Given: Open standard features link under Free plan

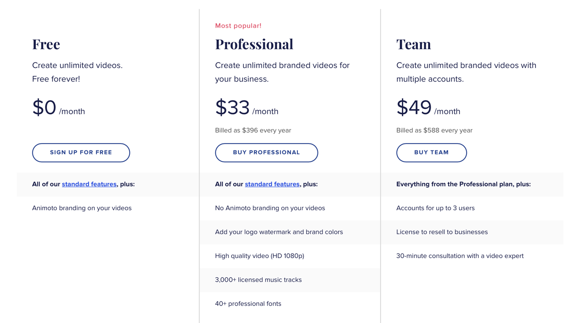Looking at the screenshot, I should coord(89,184).
